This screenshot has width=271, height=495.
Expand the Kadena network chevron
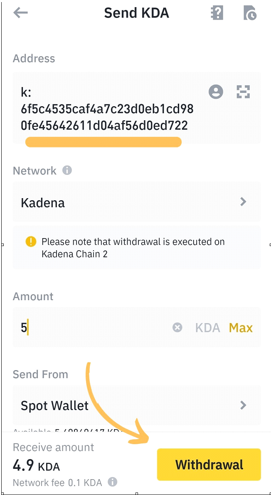click(x=244, y=202)
